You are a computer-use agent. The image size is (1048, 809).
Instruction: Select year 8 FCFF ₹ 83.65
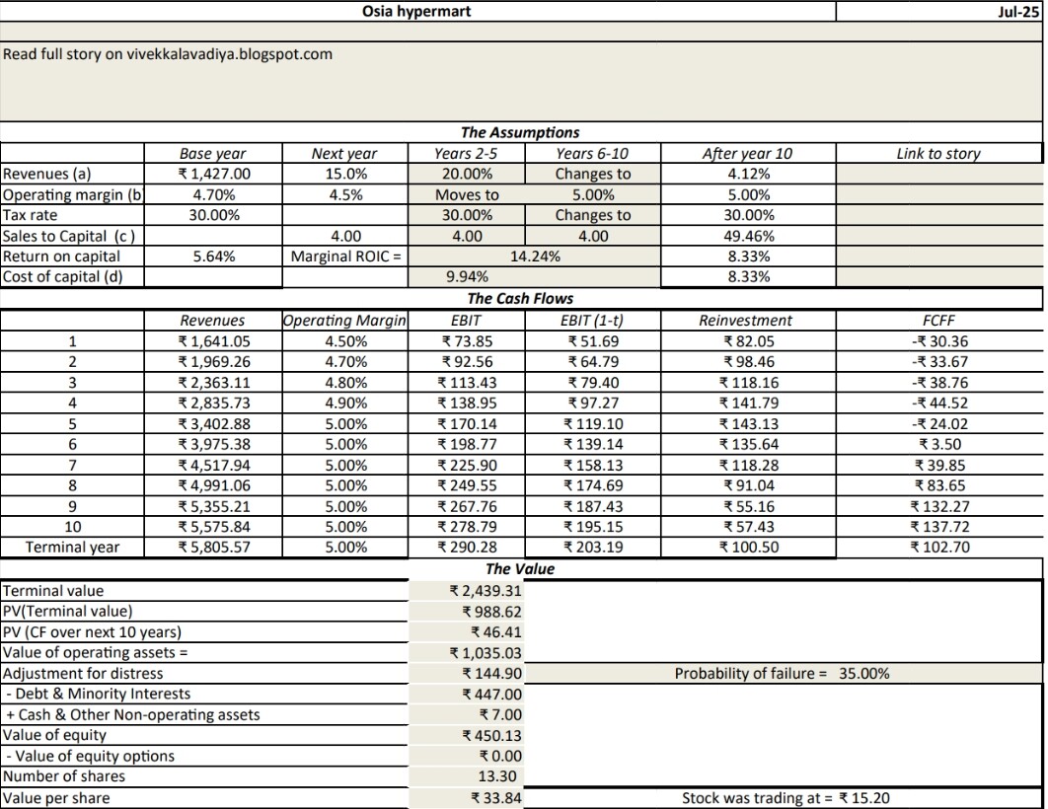coord(939,485)
